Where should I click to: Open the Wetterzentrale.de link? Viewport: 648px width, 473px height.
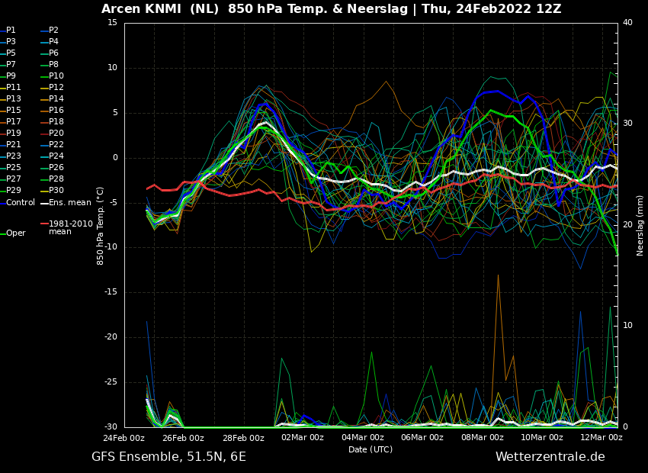click(550, 457)
